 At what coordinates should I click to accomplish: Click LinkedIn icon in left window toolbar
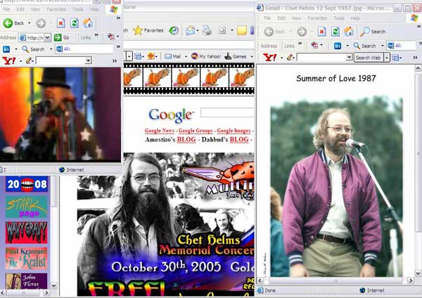6,49
